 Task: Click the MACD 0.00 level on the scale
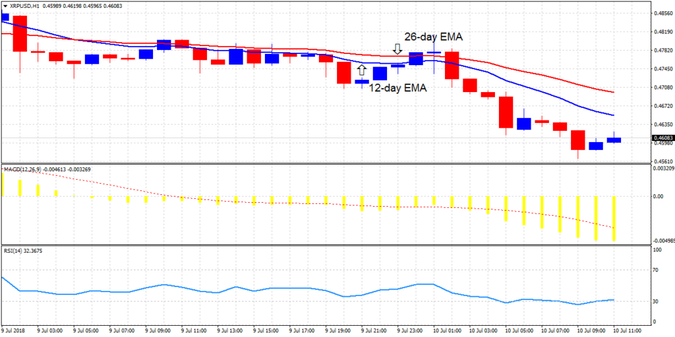[x=659, y=196]
